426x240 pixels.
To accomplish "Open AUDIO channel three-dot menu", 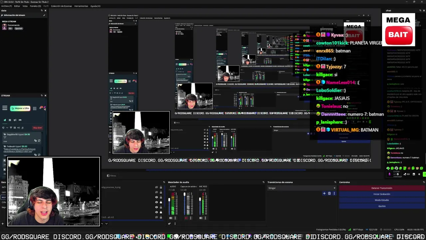I will tap(175, 218).
